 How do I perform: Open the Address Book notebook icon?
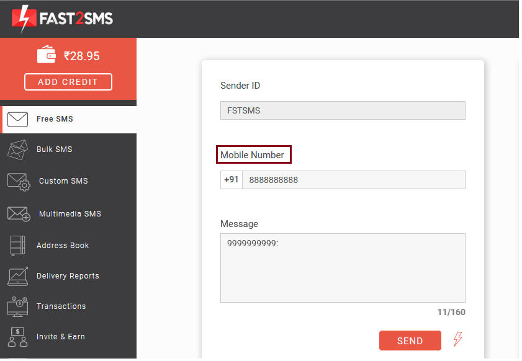[17, 246]
